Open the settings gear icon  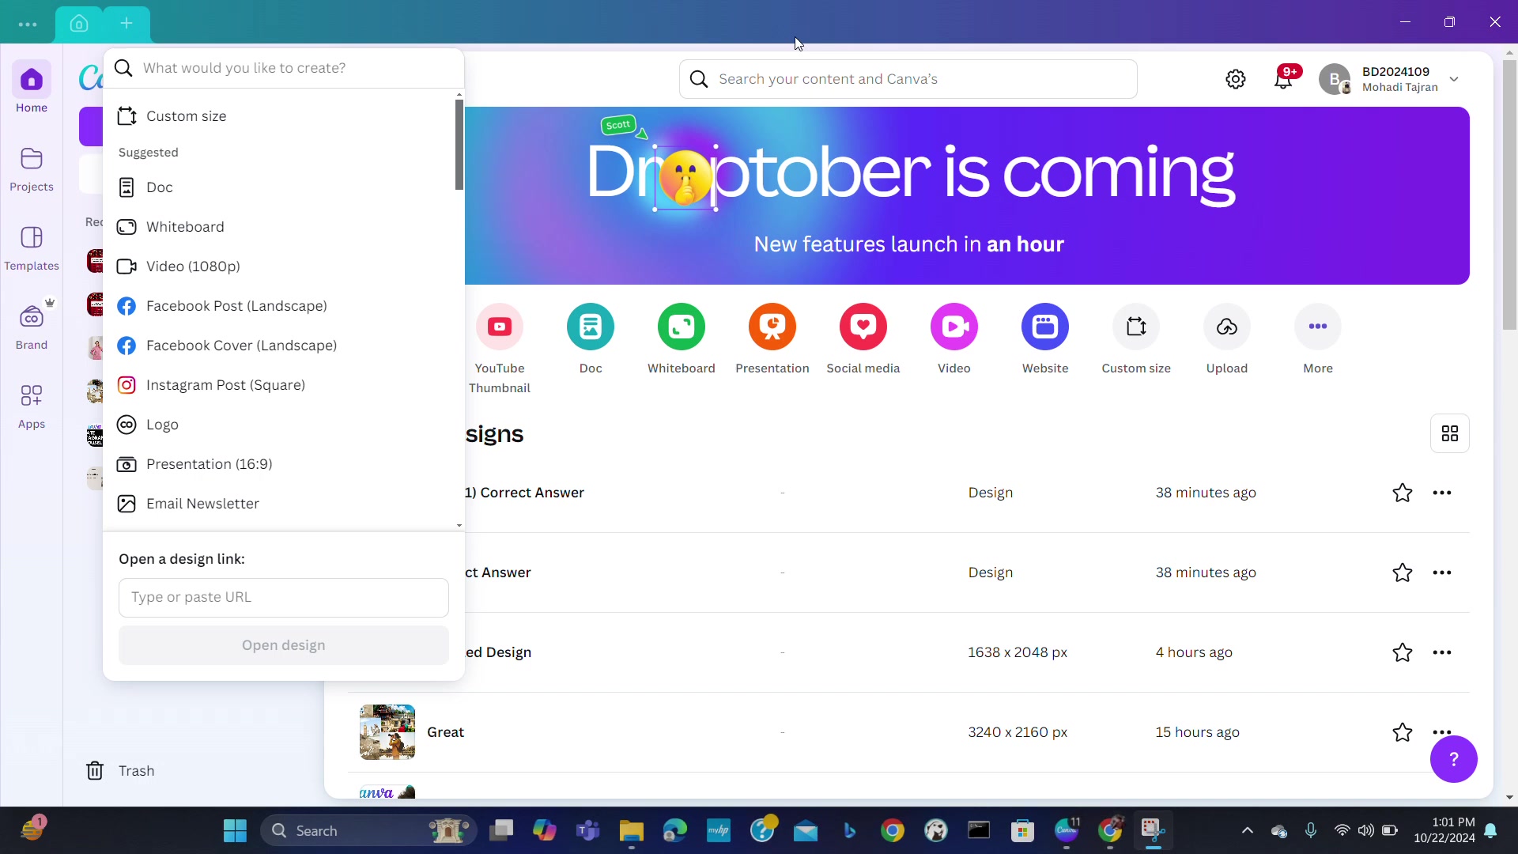point(1236,79)
